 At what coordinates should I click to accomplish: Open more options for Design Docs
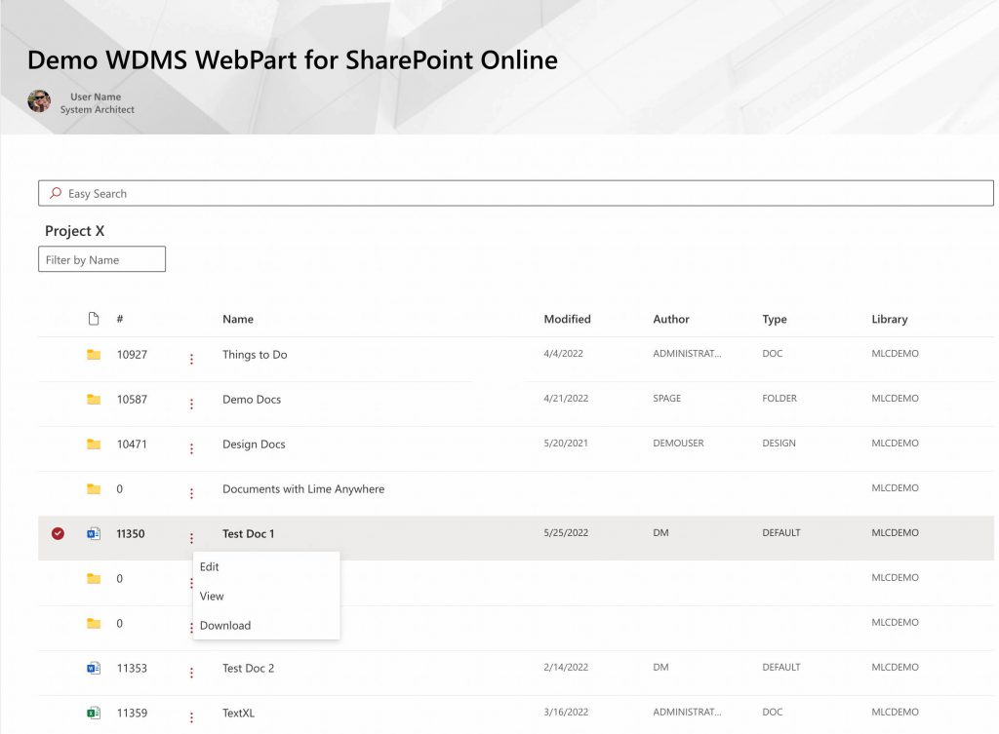click(x=191, y=448)
